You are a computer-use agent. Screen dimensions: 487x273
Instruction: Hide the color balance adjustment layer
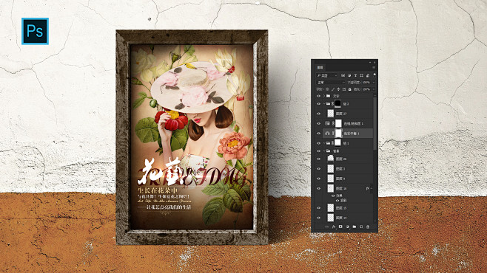pos(319,134)
